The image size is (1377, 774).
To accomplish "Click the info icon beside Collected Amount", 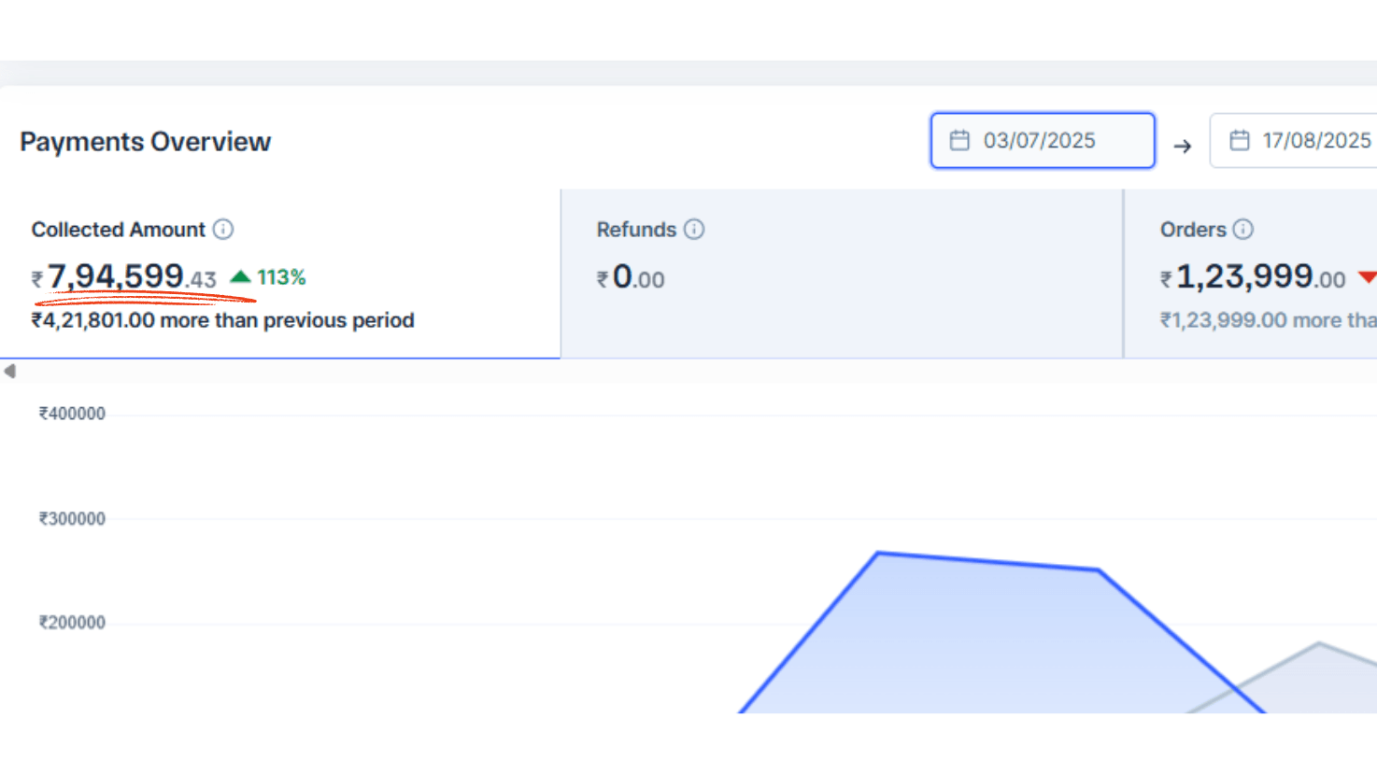I will tap(223, 230).
